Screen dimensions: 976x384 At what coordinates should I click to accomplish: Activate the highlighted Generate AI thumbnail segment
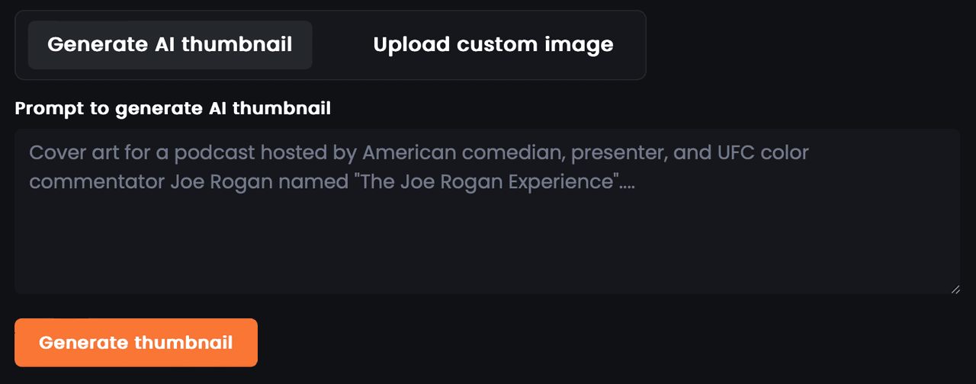coord(170,45)
